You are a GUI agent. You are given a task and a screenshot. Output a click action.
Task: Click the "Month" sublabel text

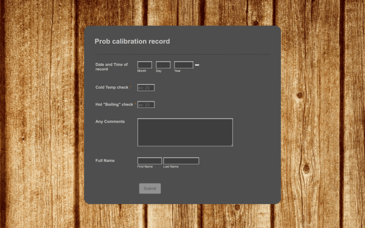(x=142, y=71)
